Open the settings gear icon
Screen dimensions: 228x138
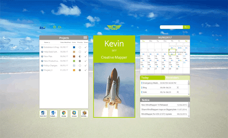point(54,27)
